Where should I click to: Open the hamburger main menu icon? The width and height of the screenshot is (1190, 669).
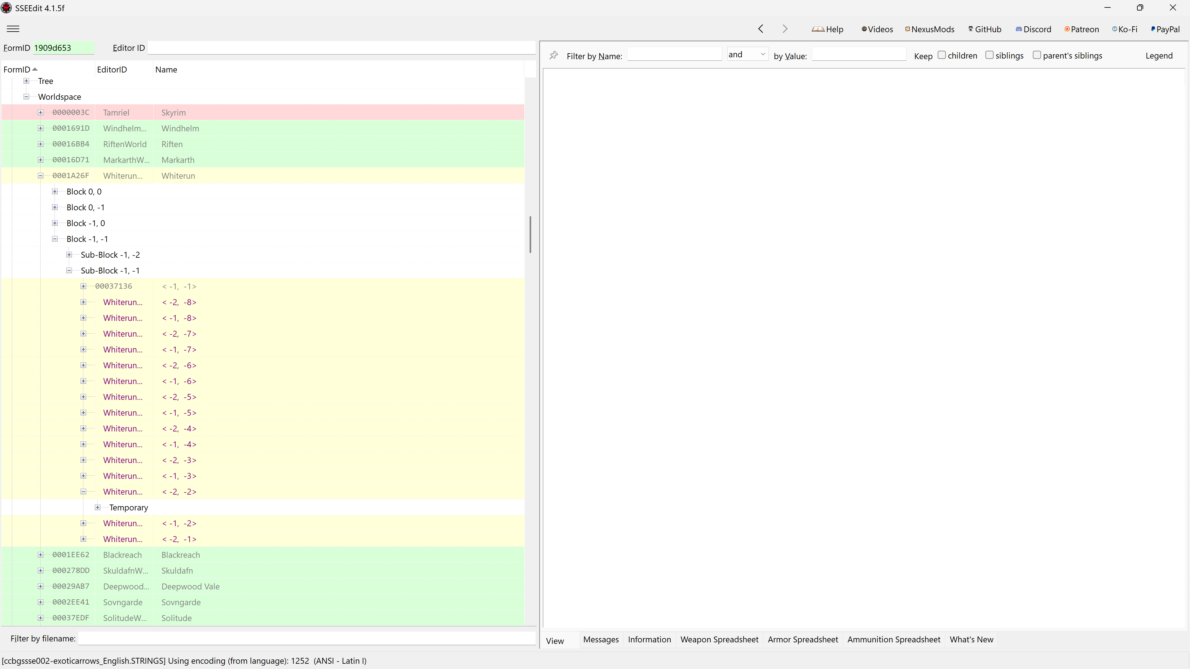tap(13, 28)
